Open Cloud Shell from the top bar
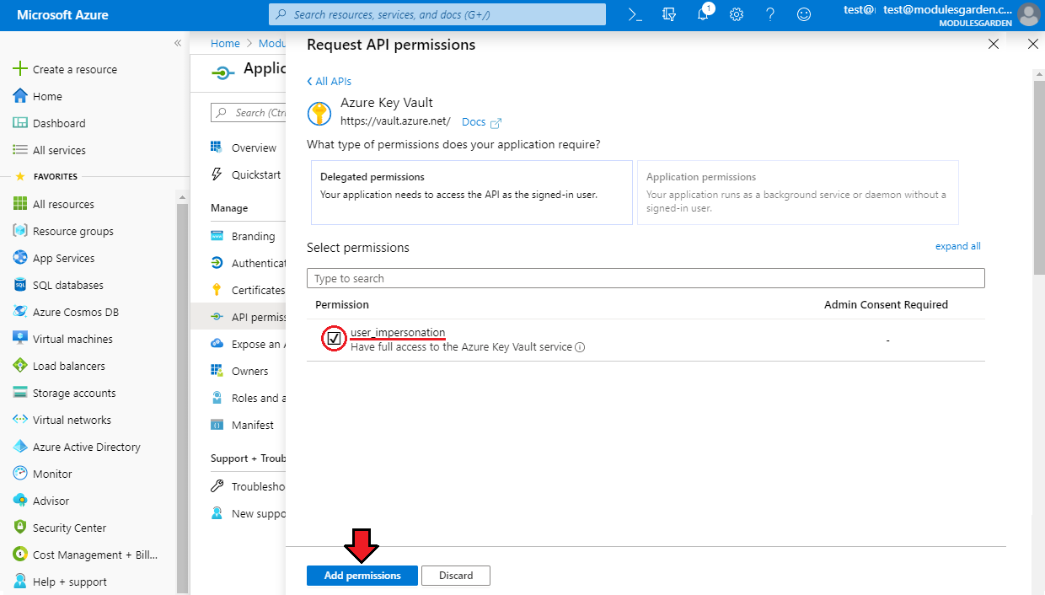1045x595 pixels. coord(635,14)
